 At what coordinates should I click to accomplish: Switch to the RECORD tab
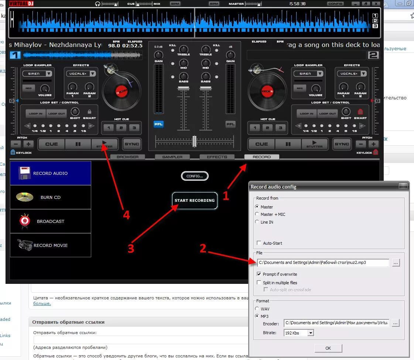pos(261,157)
